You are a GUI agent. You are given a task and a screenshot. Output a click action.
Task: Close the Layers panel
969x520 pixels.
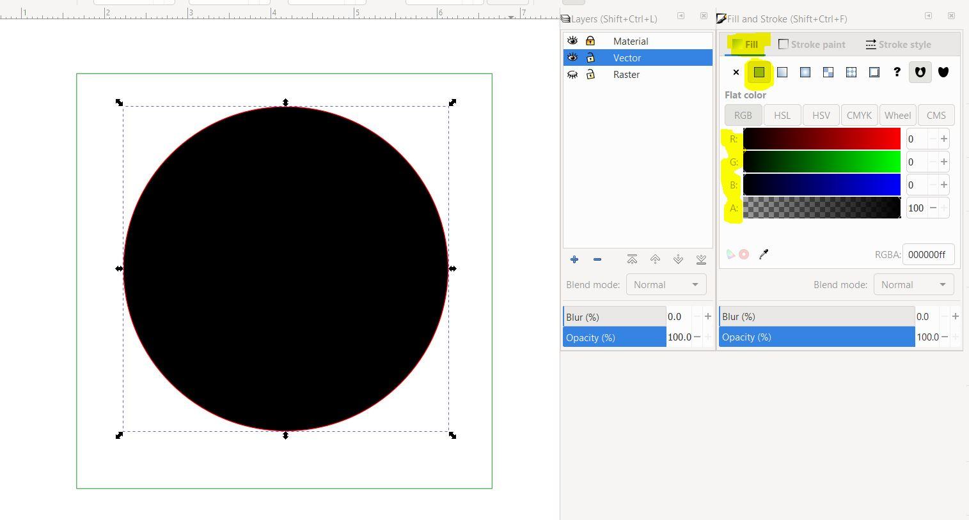[x=704, y=16]
